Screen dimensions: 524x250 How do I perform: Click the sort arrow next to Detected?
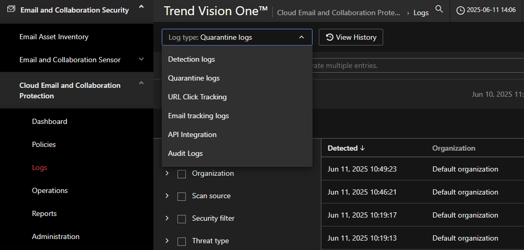pos(362,148)
